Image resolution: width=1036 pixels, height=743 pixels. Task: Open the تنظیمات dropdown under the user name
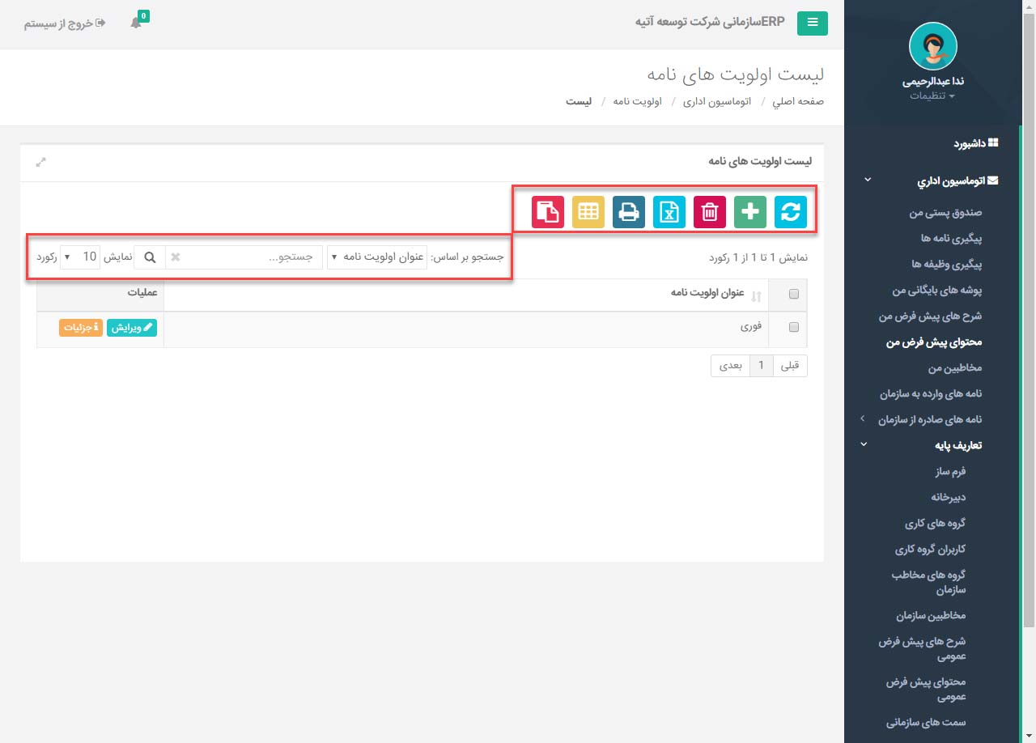(x=932, y=96)
